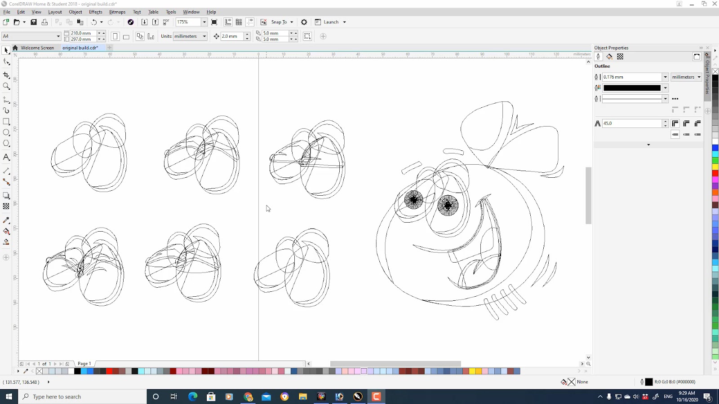The image size is (719, 404).
Task: Open the Units millimeters dropdown
Action: click(204, 36)
